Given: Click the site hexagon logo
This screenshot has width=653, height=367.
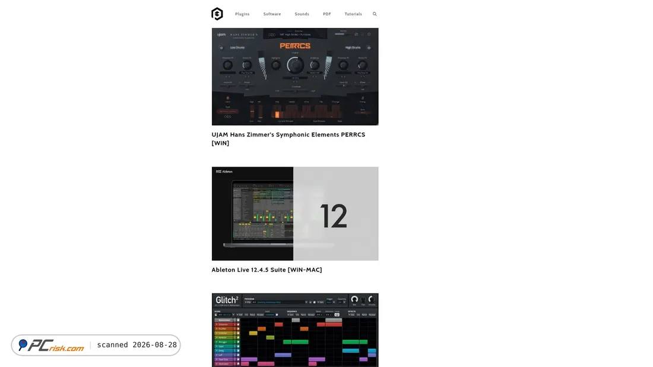Looking at the screenshot, I should point(217,14).
